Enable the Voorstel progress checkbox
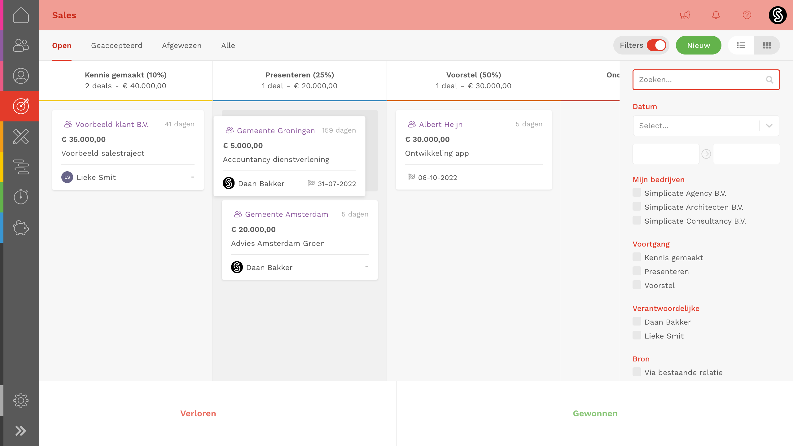The width and height of the screenshot is (793, 446). point(637,285)
